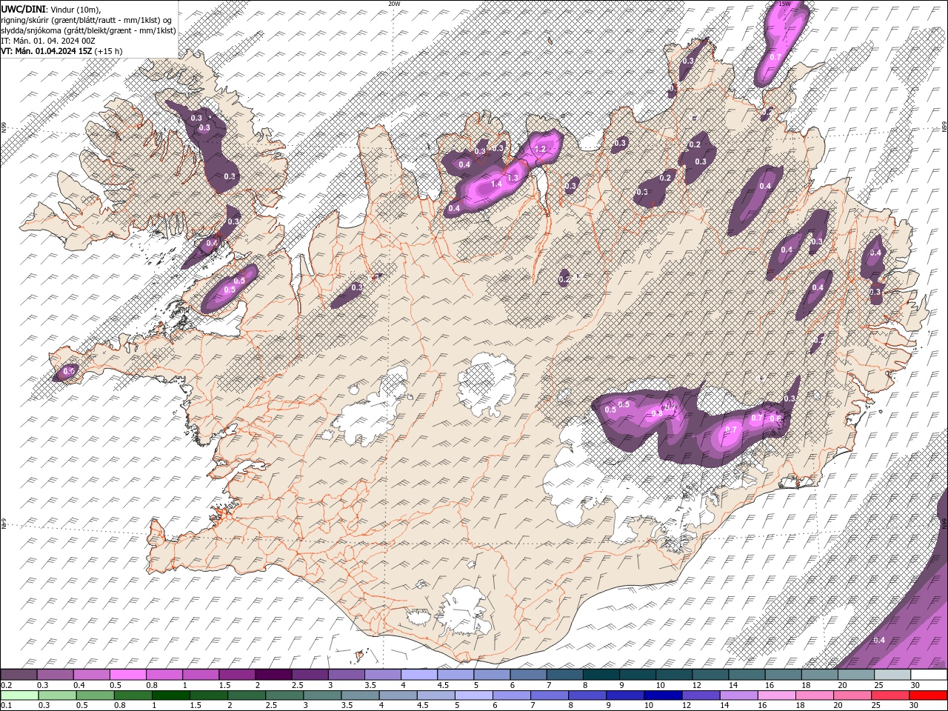Click the "1.2" snowfall value on the map
This screenshot has width=948, height=711.
540,149
